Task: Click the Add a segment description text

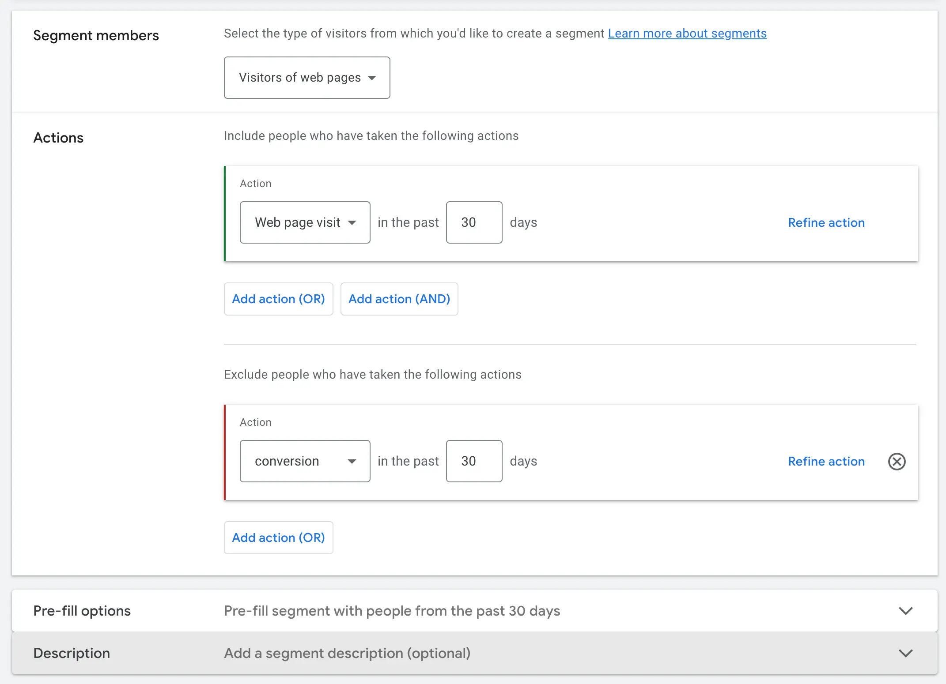Action: tap(347, 653)
